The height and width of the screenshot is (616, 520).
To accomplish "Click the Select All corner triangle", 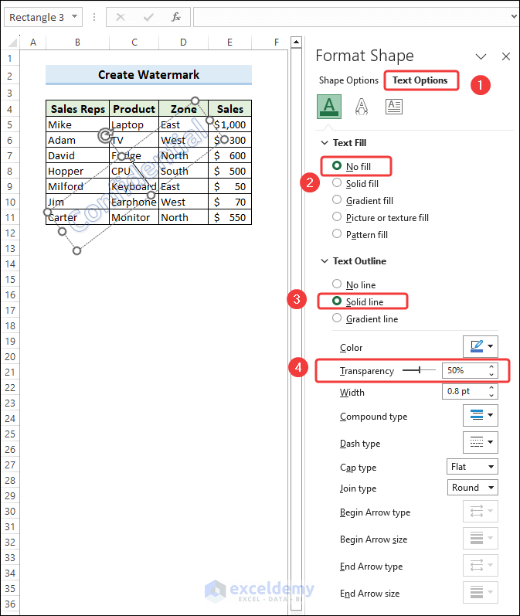I will click(x=15, y=43).
